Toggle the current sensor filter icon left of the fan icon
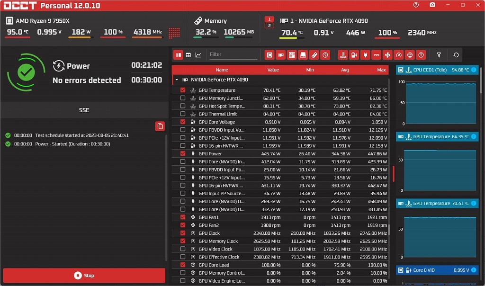485x286 pixels. [x=377, y=55]
